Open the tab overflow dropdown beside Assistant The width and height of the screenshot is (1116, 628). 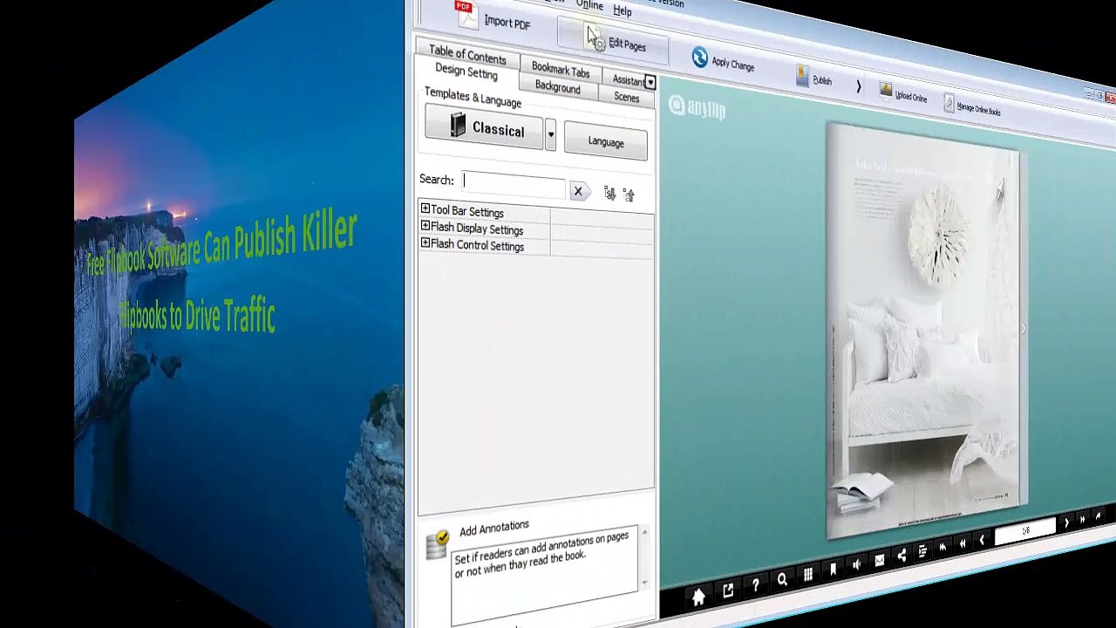[x=650, y=83]
